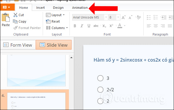Viewport: 174px width, 110px height.
Task: Align text to the right
Action: pos(163,26)
